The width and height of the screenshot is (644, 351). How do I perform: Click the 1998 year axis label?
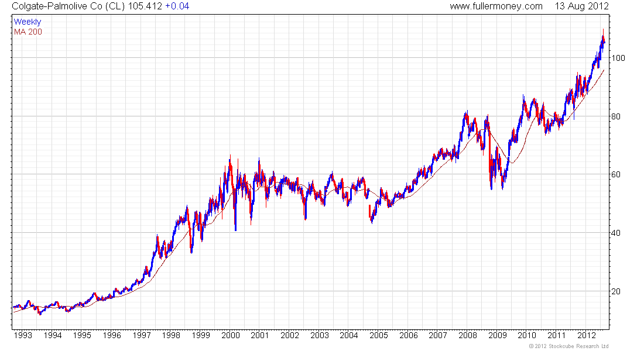[x=171, y=335]
